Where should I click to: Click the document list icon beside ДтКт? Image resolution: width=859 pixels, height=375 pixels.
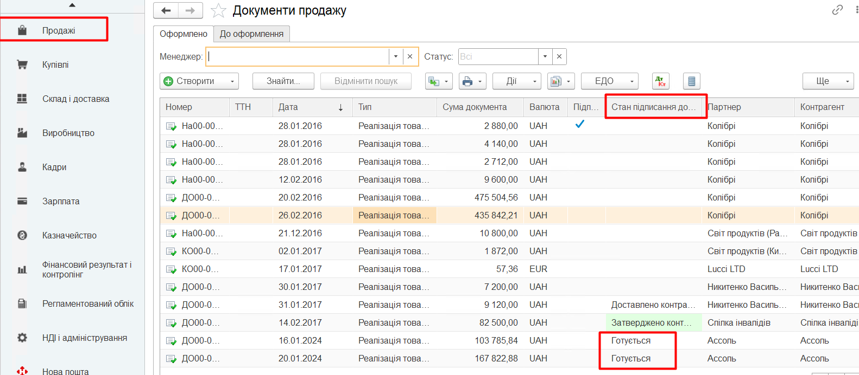(691, 81)
